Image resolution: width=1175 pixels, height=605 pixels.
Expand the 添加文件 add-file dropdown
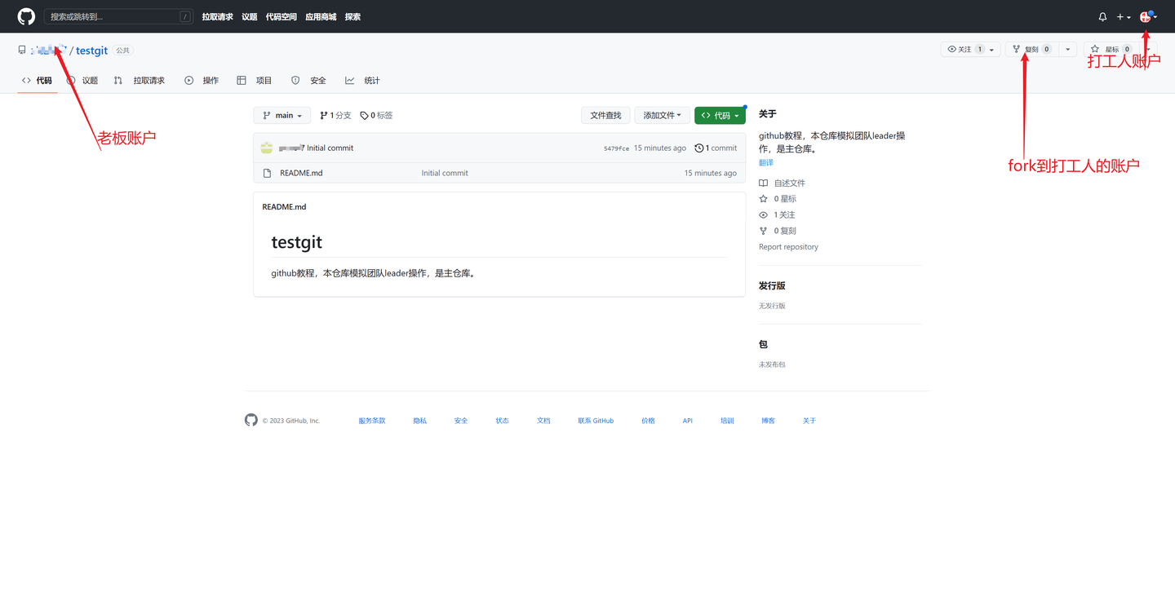(x=662, y=115)
